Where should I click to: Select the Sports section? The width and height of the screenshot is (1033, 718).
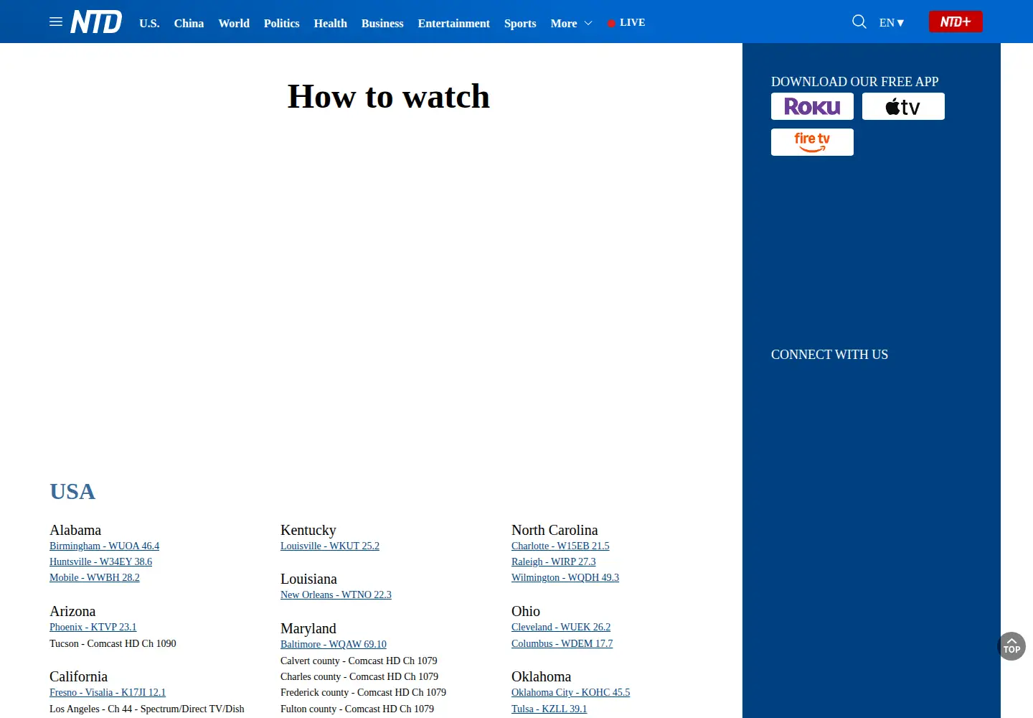[520, 24]
